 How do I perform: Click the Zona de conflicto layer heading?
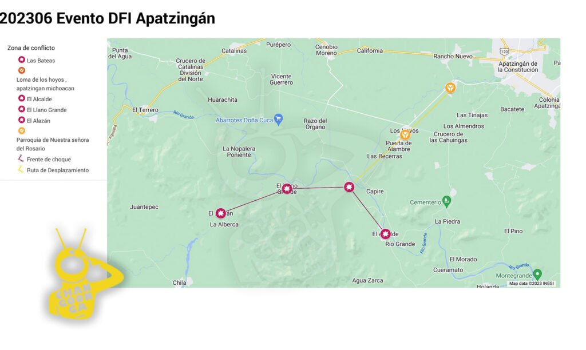tap(31, 48)
